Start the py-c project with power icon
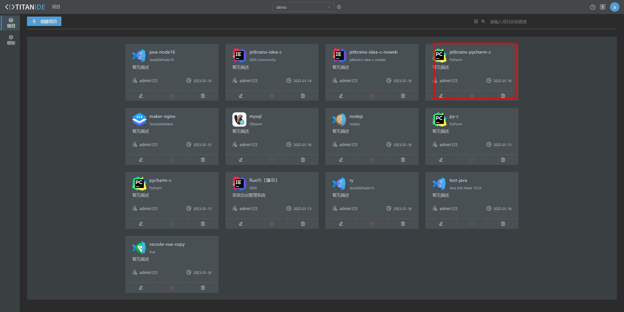The image size is (624, 312). [472, 160]
